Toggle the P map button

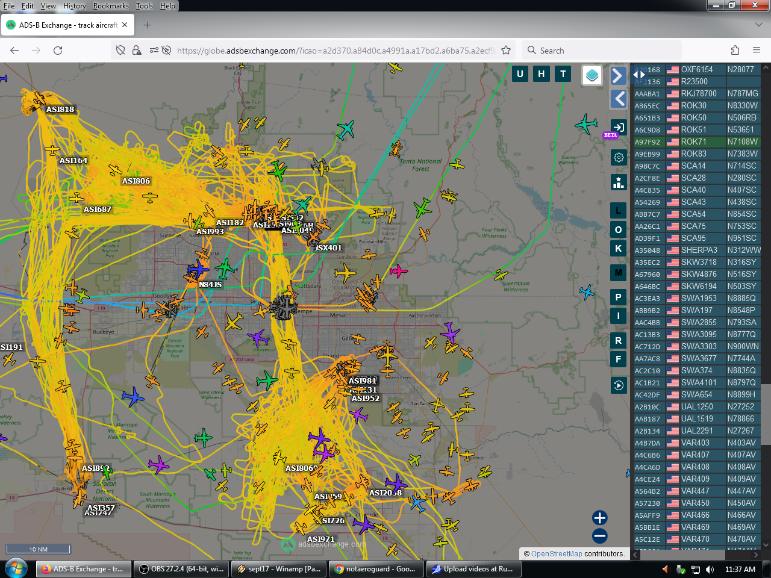pos(618,297)
